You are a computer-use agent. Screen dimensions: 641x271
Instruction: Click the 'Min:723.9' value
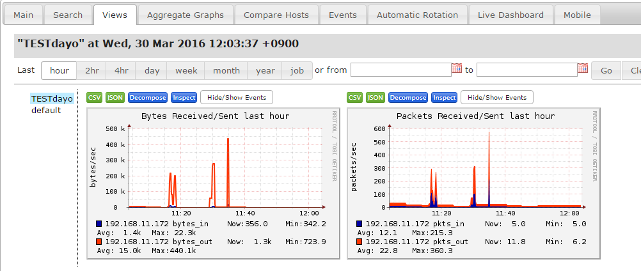click(x=305, y=242)
